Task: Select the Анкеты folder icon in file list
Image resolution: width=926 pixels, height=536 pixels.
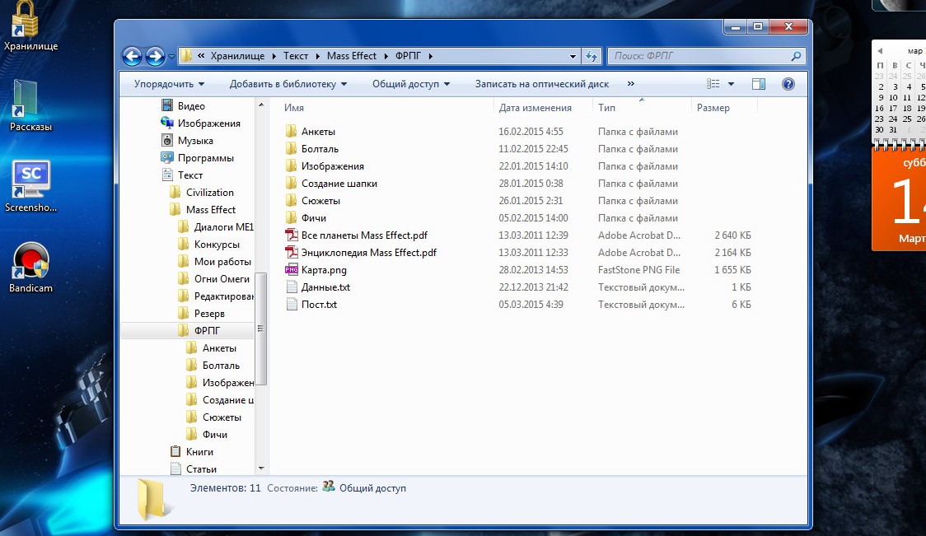Action: tap(291, 131)
